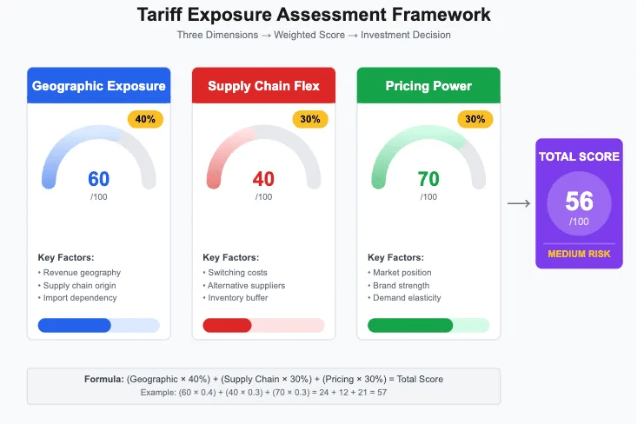Viewport: 644px width, 424px height.
Task: Click the red Supply Chain progress bar
Action: [x=263, y=325]
